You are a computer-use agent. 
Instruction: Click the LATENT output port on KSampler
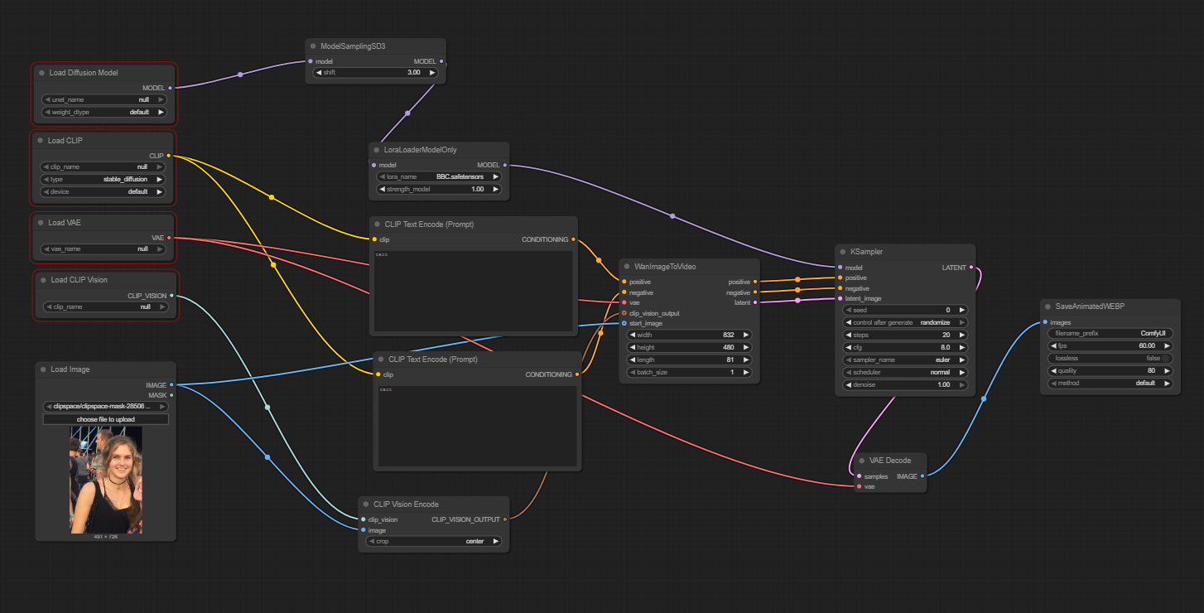click(971, 268)
